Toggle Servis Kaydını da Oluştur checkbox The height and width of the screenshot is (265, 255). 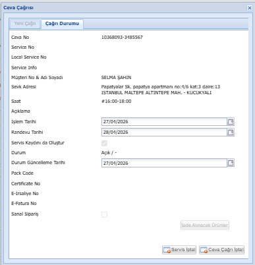click(104, 143)
